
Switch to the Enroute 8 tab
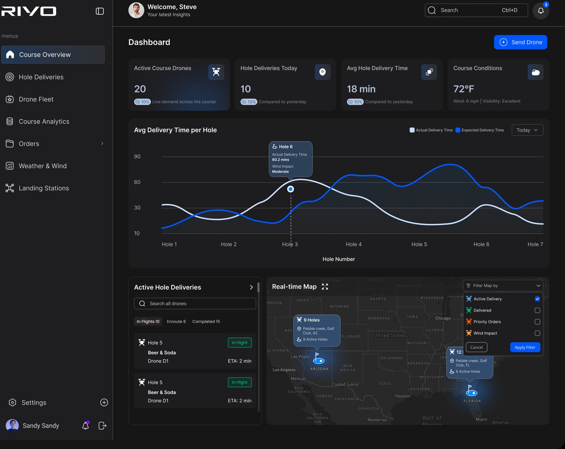click(x=176, y=322)
